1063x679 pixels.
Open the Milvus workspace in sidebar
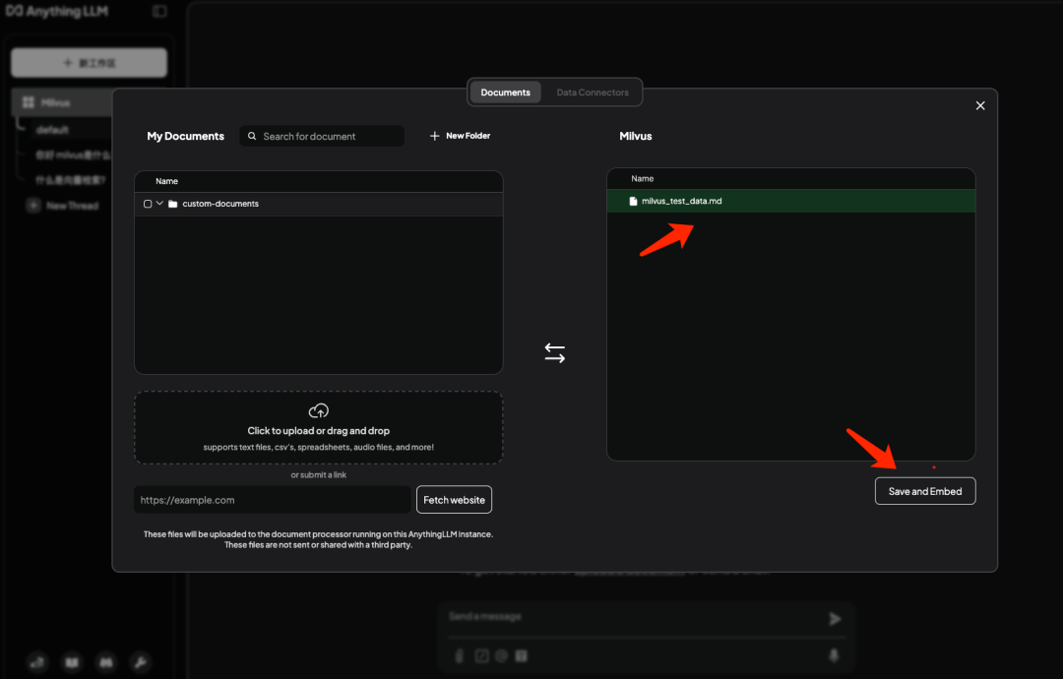tap(62, 102)
